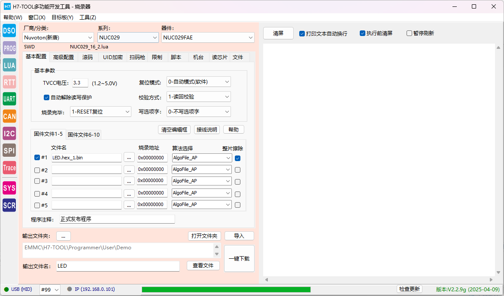Open the CAN bus tool

(9, 117)
